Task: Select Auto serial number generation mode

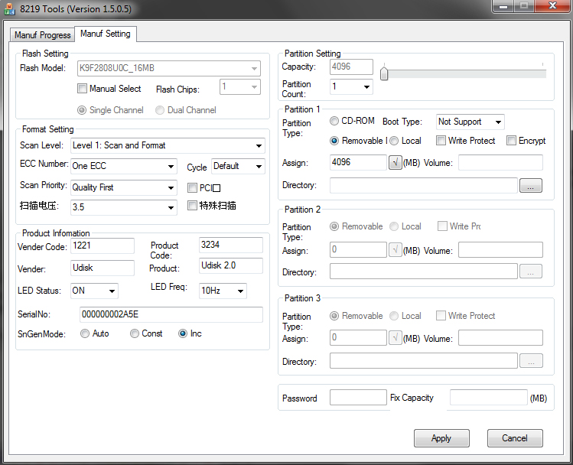Action: click(x=85, y=333)
